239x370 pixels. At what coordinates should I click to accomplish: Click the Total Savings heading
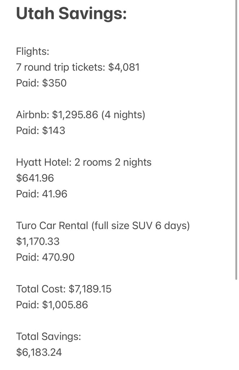click(48, 336)
